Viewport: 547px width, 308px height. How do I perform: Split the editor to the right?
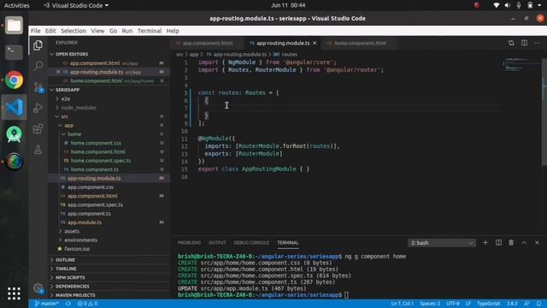(524, 43)
